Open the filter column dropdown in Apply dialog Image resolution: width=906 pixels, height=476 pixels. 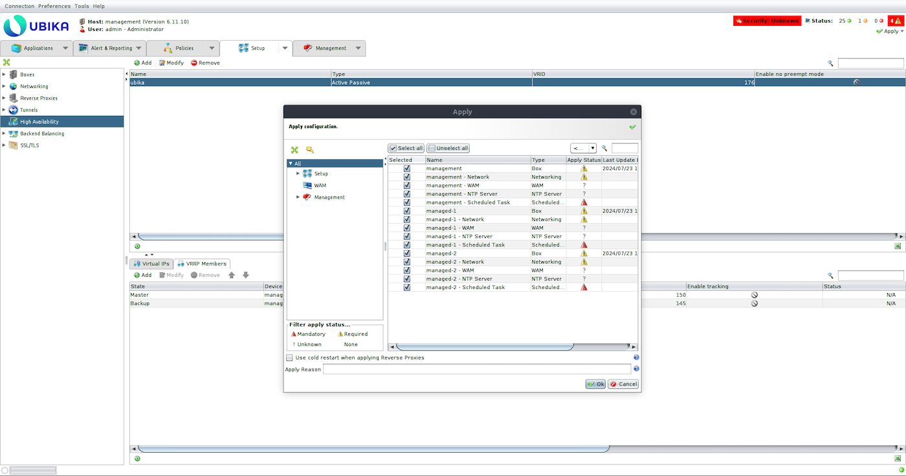click(583, 148)
